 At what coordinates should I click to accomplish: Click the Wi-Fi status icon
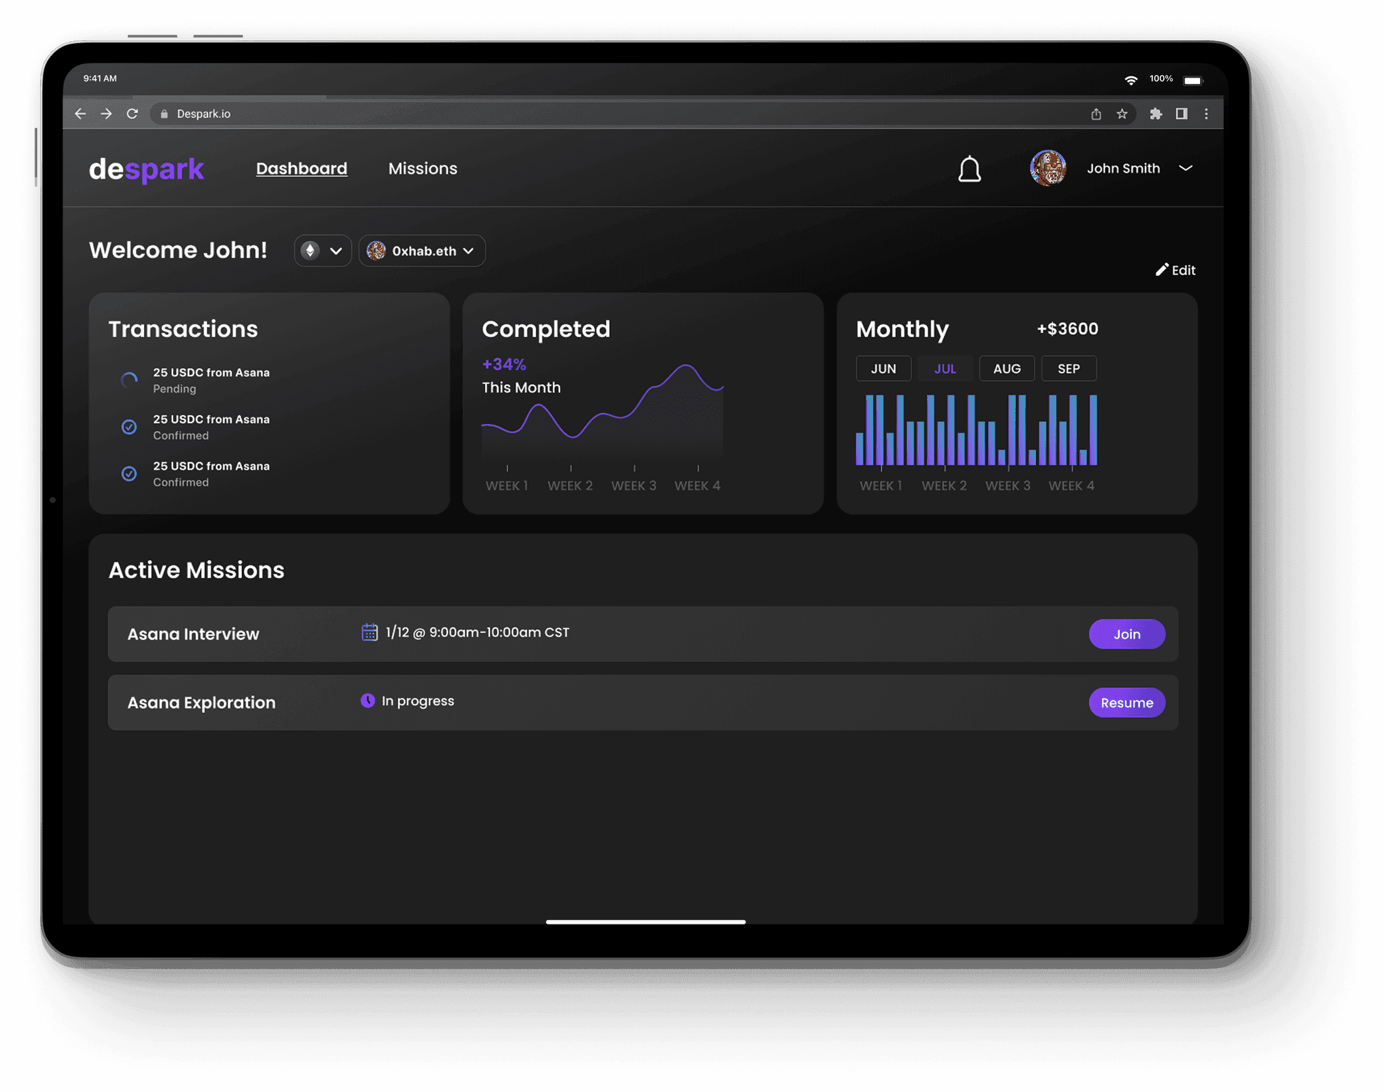coord(1131,80)
